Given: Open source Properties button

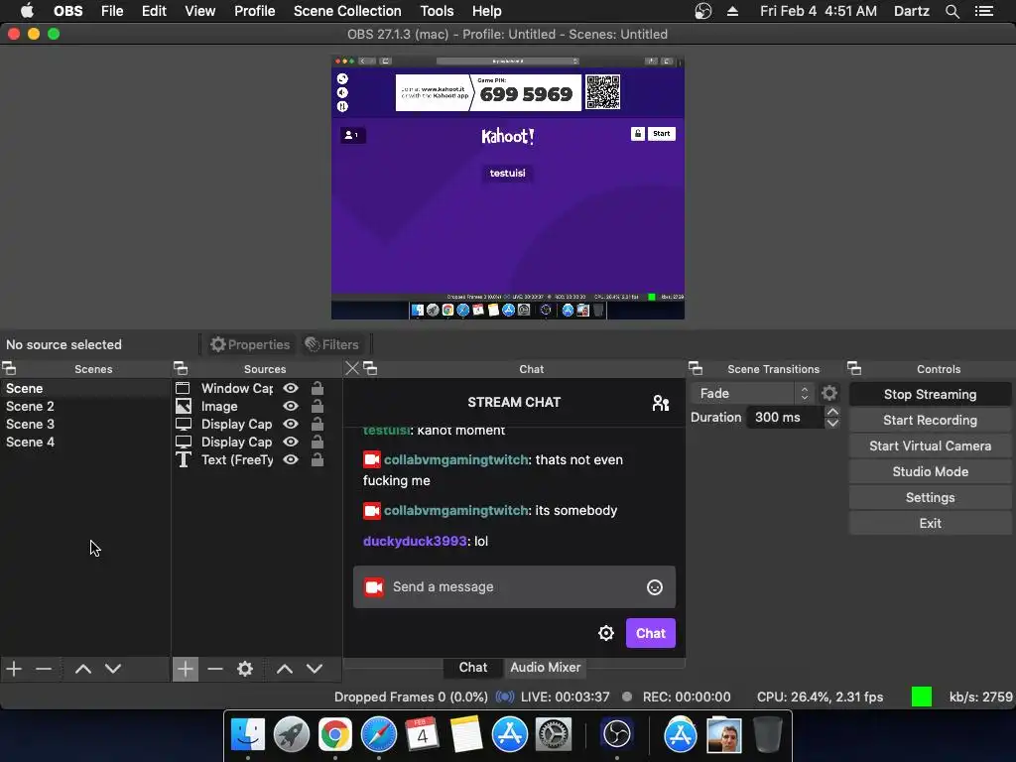Looking at the screenshot, I should (250, 344).
